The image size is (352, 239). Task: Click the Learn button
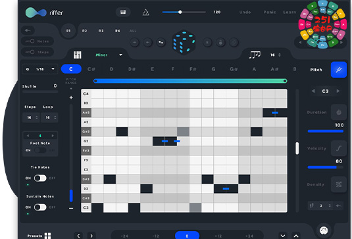289,12
